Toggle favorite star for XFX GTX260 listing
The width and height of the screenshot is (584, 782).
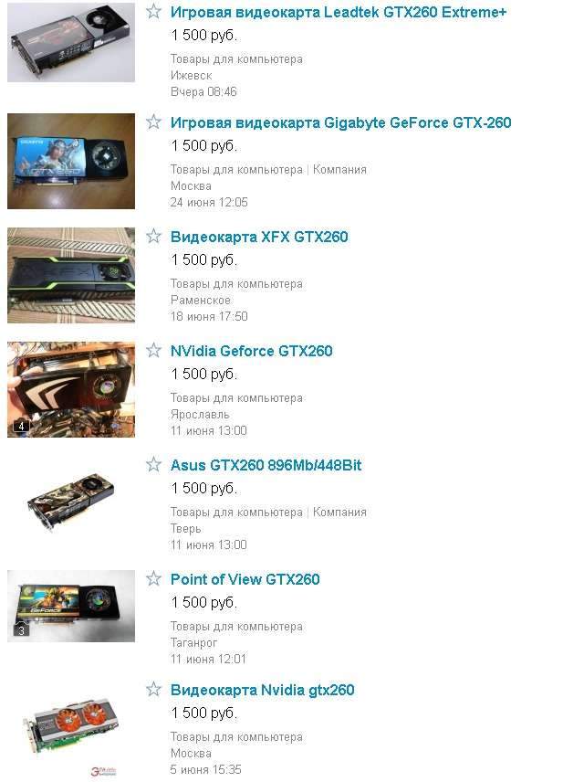click(153, 236)
